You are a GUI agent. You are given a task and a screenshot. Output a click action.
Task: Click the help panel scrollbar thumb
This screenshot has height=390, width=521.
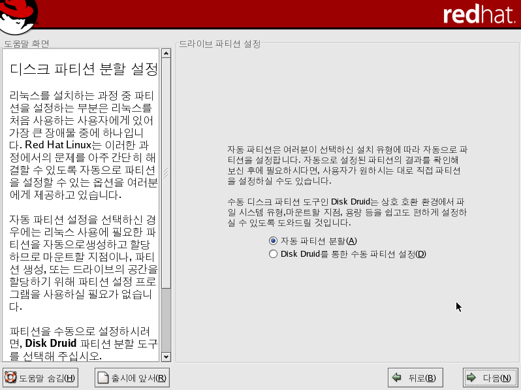[166, 173]
